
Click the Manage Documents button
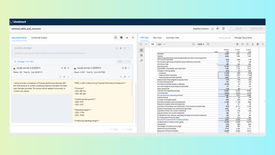pyautogui.click(x=243, y=38)
